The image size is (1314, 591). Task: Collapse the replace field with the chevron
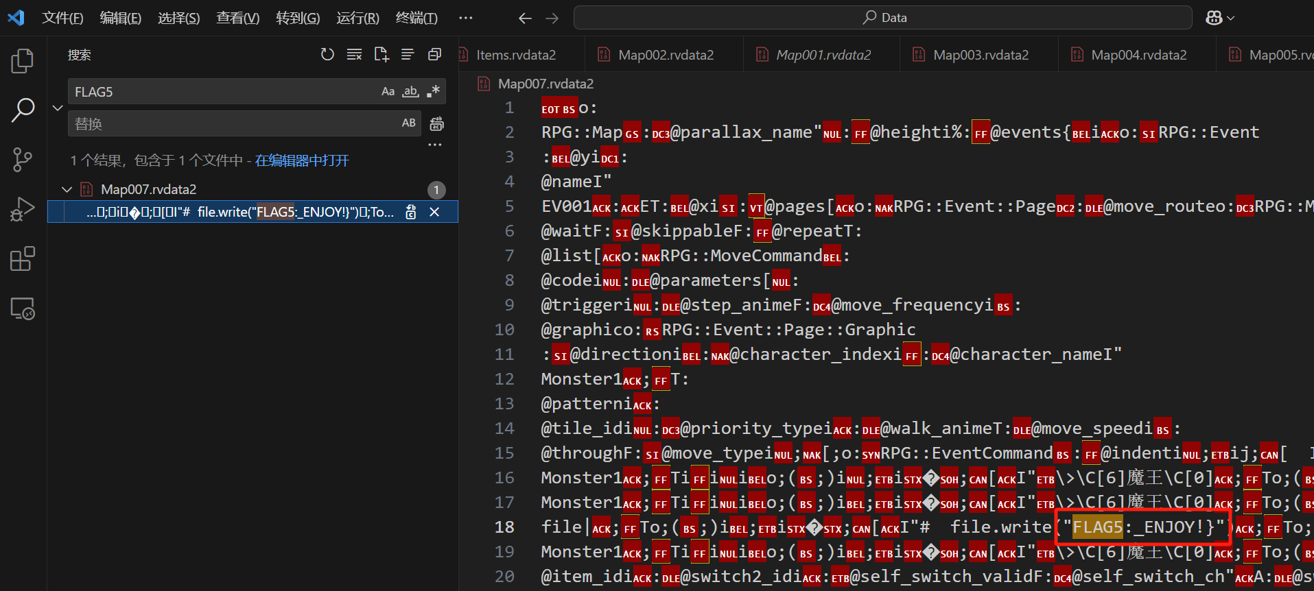tap(58, 108)
